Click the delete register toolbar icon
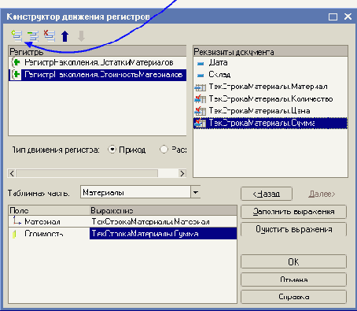Viewport: 357px width, 311px height. pyautogui.click(x=50, y=36)
